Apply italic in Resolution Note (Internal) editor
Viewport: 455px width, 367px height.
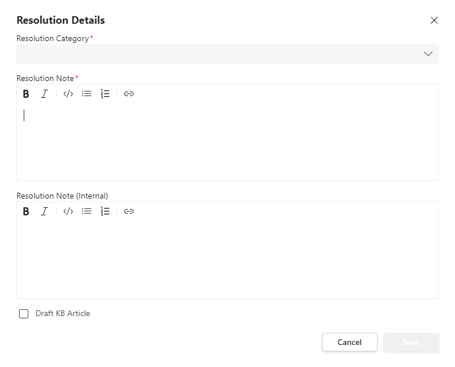(x=44, y=211)
